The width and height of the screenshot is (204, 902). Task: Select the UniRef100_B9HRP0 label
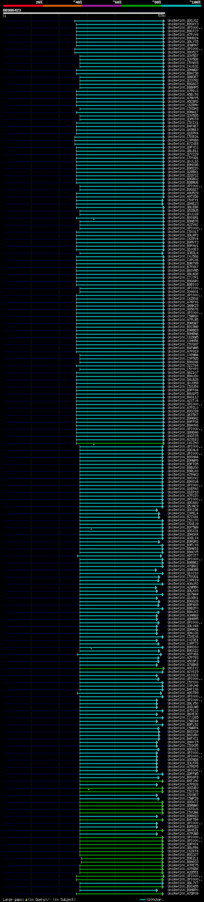click(x=183, y=890)
